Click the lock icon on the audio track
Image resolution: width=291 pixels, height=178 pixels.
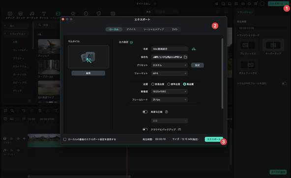tap(11, 150)
